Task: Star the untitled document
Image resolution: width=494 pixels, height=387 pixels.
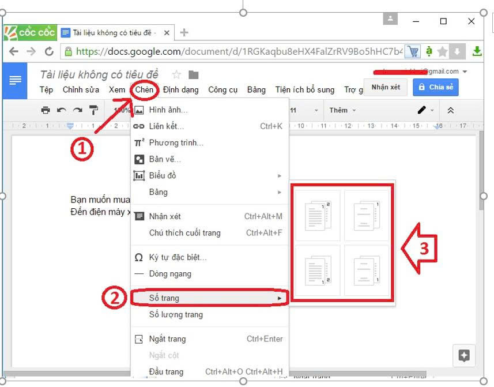Action: (177, 75)
